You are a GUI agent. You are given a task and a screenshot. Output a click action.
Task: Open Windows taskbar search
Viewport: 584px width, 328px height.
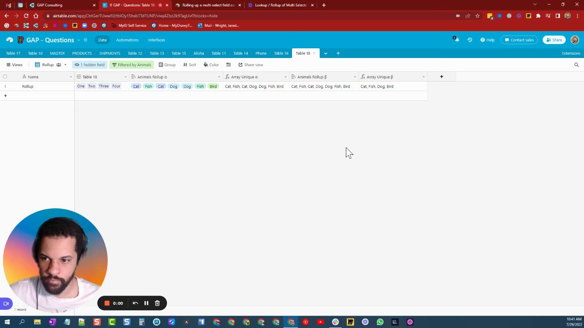22,322
